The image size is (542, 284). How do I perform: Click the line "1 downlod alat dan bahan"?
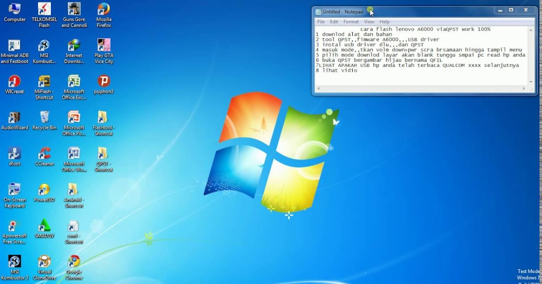pos(354,34)
